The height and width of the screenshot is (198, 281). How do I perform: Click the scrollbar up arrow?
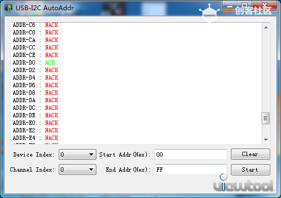[x=266, y=27]
